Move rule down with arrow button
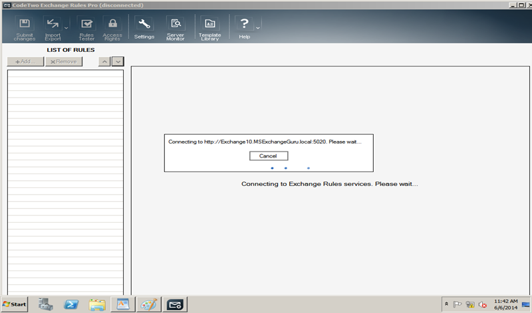This screenshot has width=532, height=313. [118, 62]
